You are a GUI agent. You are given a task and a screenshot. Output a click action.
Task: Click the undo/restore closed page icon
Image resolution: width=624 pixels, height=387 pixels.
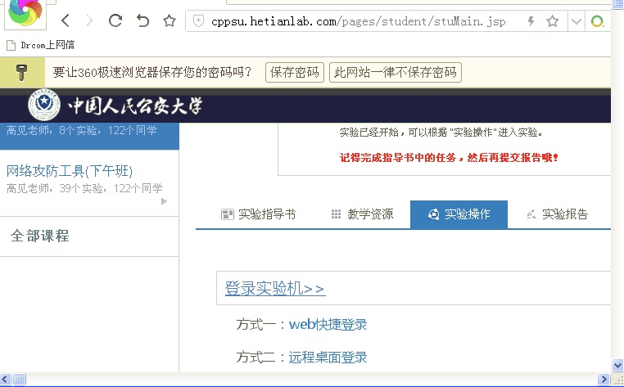coord(142,20)
